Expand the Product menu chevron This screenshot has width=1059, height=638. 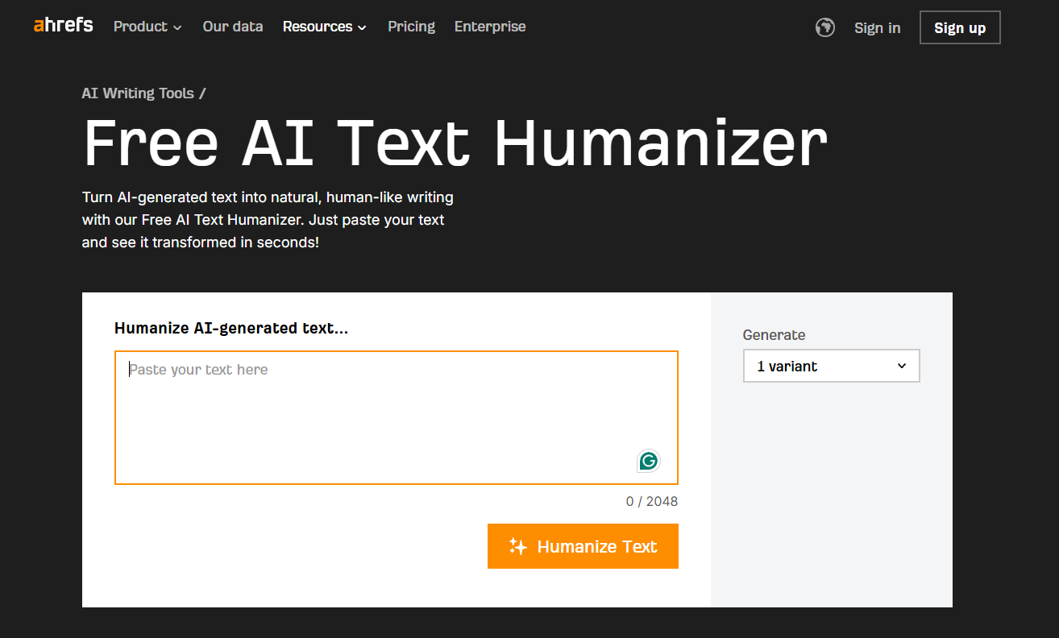click(177, 27)
